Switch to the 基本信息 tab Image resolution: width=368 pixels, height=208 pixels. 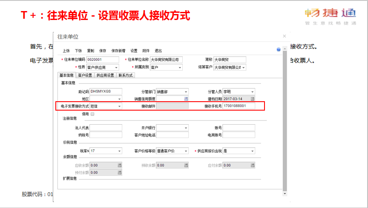coord(66,75)
